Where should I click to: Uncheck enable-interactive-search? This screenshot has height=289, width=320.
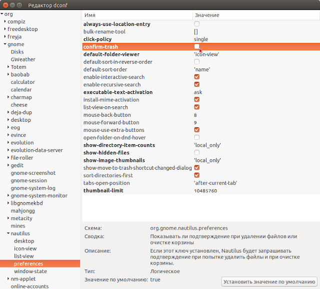tap(196, 77)
